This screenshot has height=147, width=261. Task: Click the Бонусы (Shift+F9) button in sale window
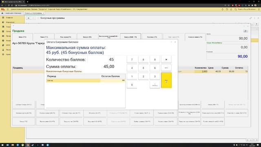(130, 37)
